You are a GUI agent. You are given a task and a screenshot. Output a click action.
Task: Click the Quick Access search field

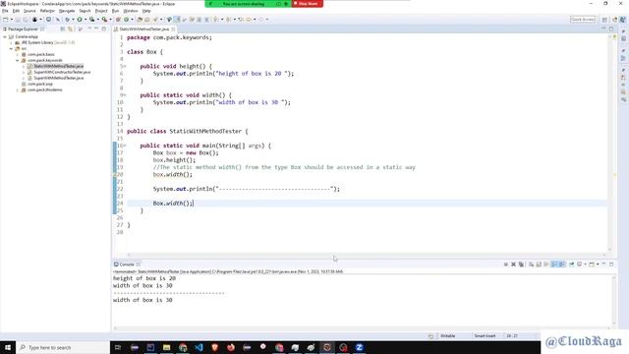coord(583,20)
